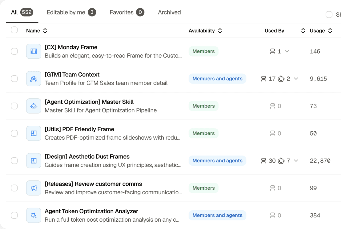
Task: Click the people icon for [GTM] Team Context
Action: pyautogui.click(x=34, y=79)
